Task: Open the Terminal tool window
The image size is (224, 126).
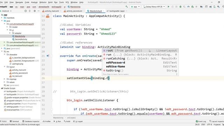Action: pos(14,121)
